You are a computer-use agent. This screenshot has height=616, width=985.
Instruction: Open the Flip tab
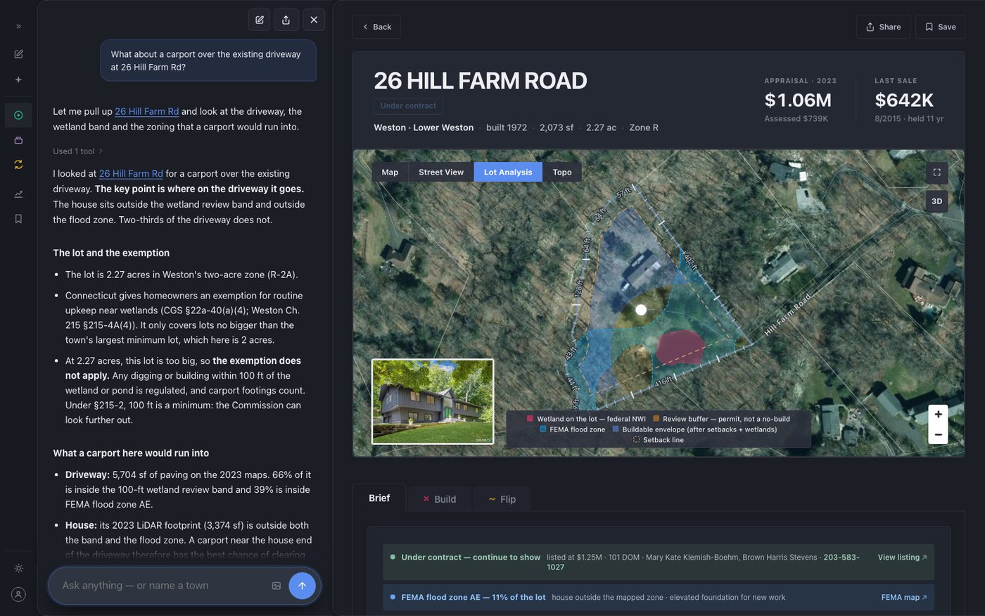click(502, 499)
